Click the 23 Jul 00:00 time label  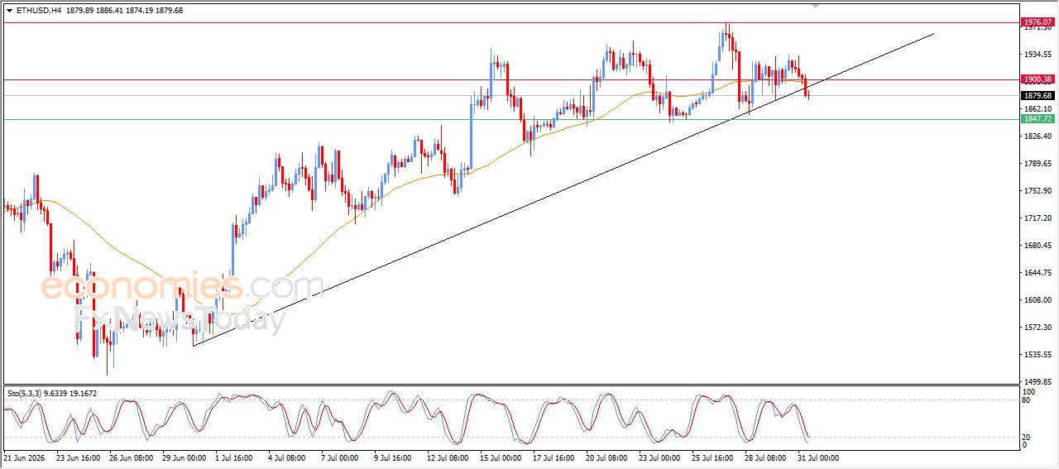point(660,457)
